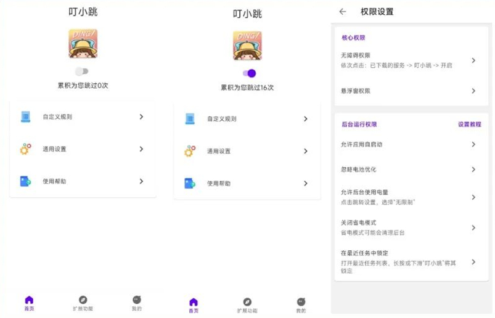Tap 通用设置 label in the 16次 screen
This screenshot has width=495, height=318.
pos(219,151)
